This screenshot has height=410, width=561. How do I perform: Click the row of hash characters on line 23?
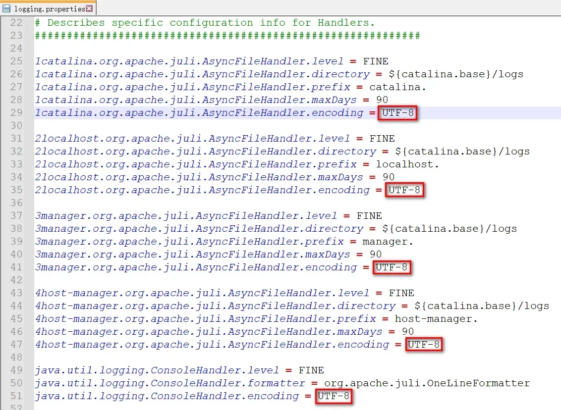point(227,36)
